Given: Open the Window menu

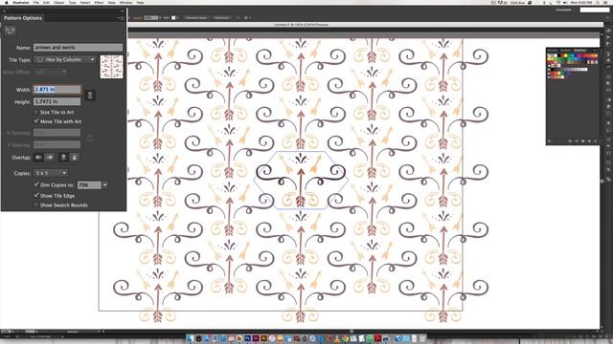Looking at the screenshot, I should 125,2.
